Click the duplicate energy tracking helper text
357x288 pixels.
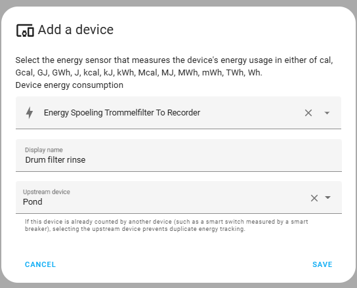[x=167, y=225]
